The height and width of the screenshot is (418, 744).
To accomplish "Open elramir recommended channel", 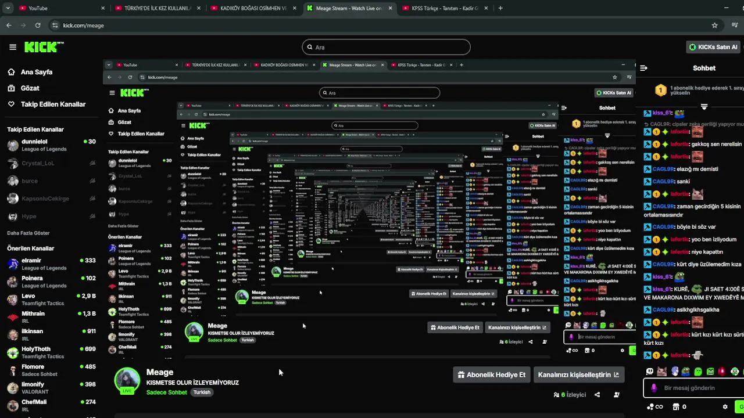I will [x=51, y=264].
